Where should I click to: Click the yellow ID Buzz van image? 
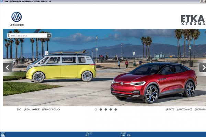(61, 66)
